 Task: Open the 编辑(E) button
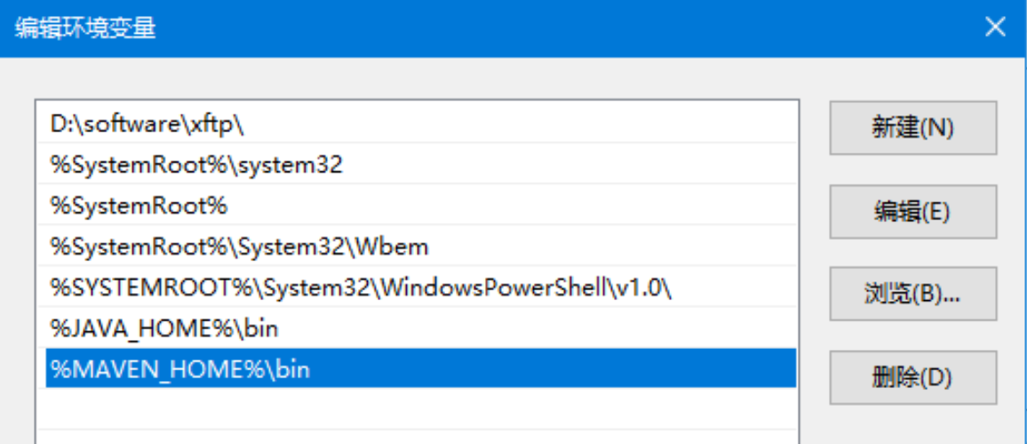pos(913,211)
